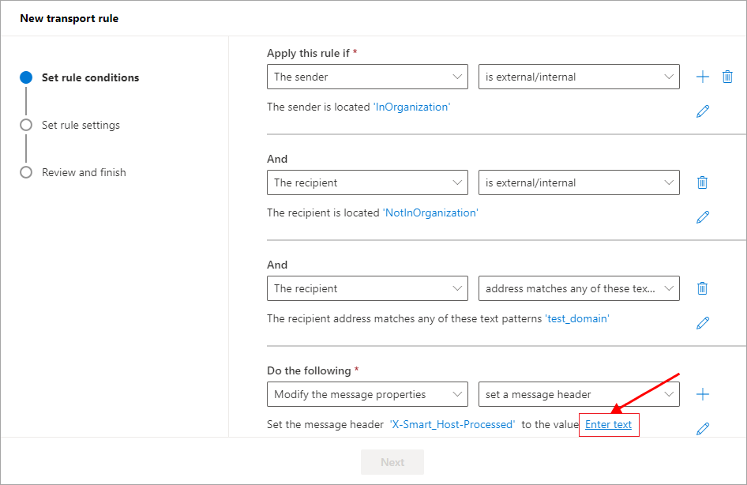747x485 pixels.
Task: Go to 'Review and finish' step
Action: coord(84,172)
